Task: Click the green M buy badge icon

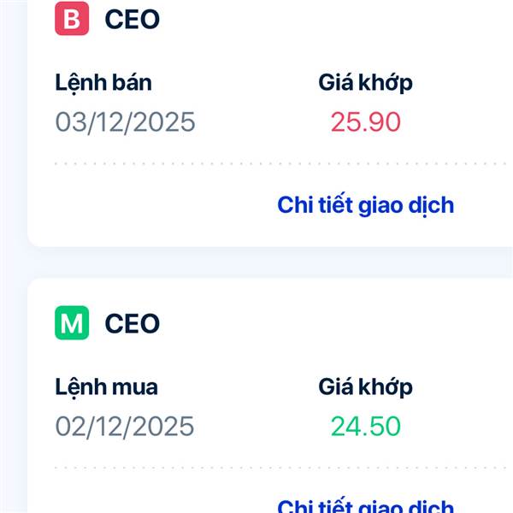Action: click(72, 323)
